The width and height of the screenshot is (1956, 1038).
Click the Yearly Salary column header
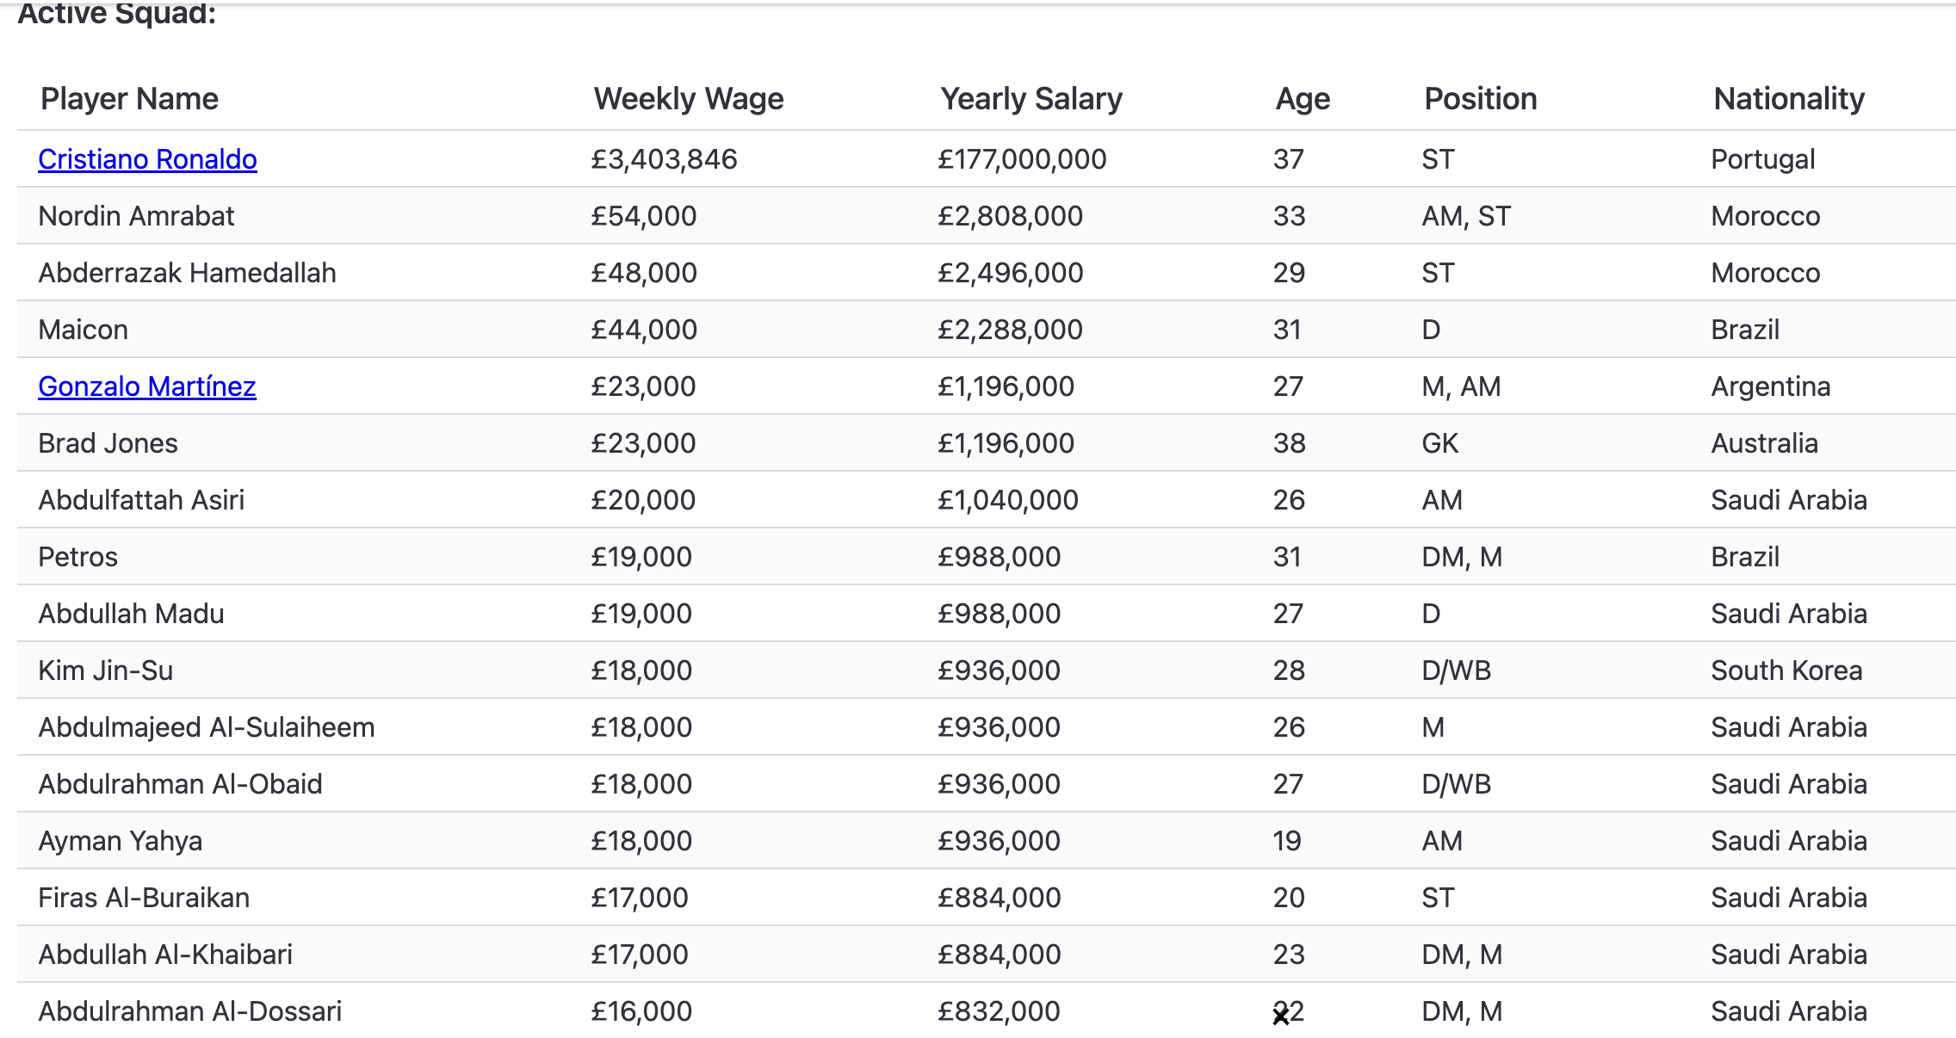click(x=1031, y=99)
